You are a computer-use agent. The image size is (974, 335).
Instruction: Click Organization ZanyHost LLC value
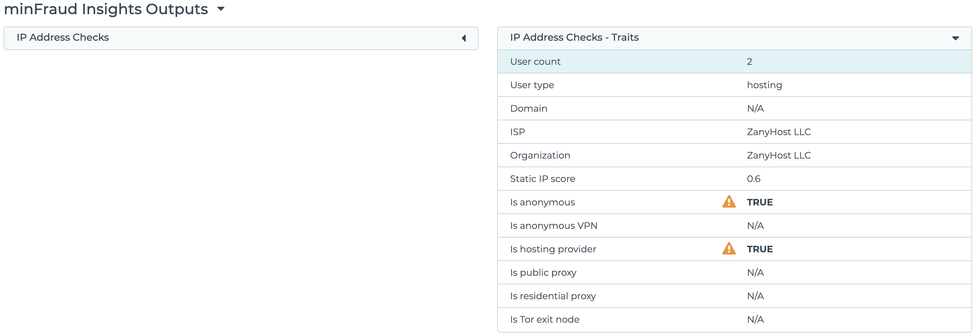tap(778, 155)
